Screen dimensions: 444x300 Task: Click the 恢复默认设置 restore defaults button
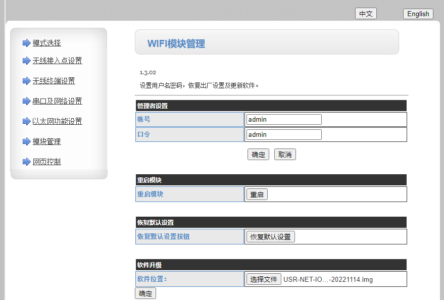[x=270, y=237]
